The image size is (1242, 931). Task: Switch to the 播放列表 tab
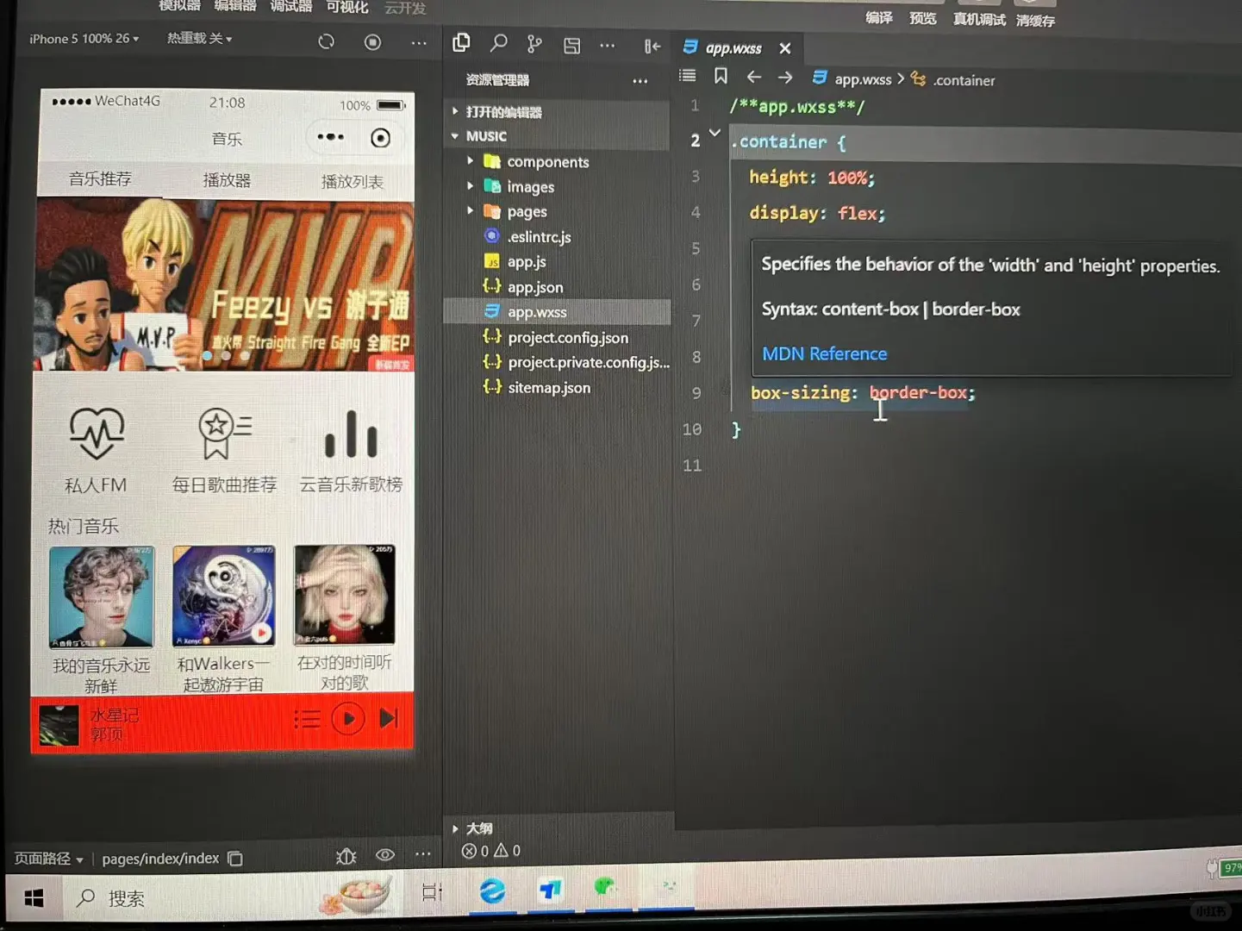tap(352, 182)
